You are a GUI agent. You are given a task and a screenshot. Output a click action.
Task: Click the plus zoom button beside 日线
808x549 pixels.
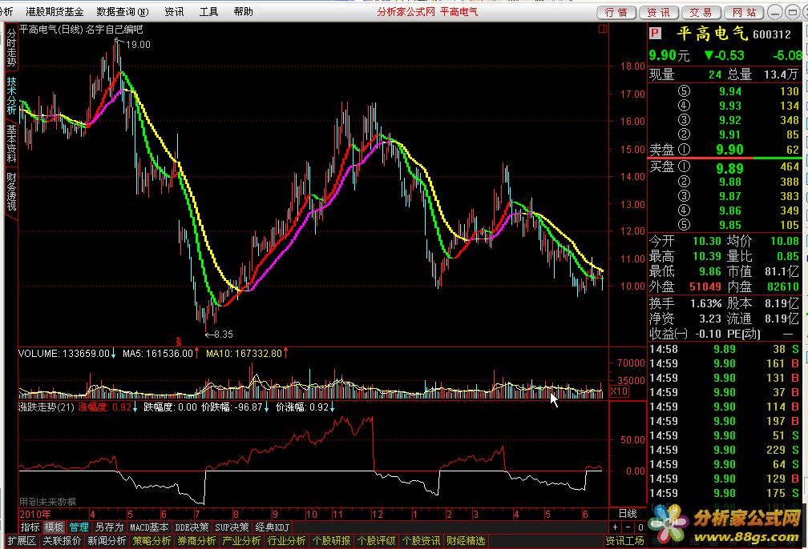(x=616, y=527)
